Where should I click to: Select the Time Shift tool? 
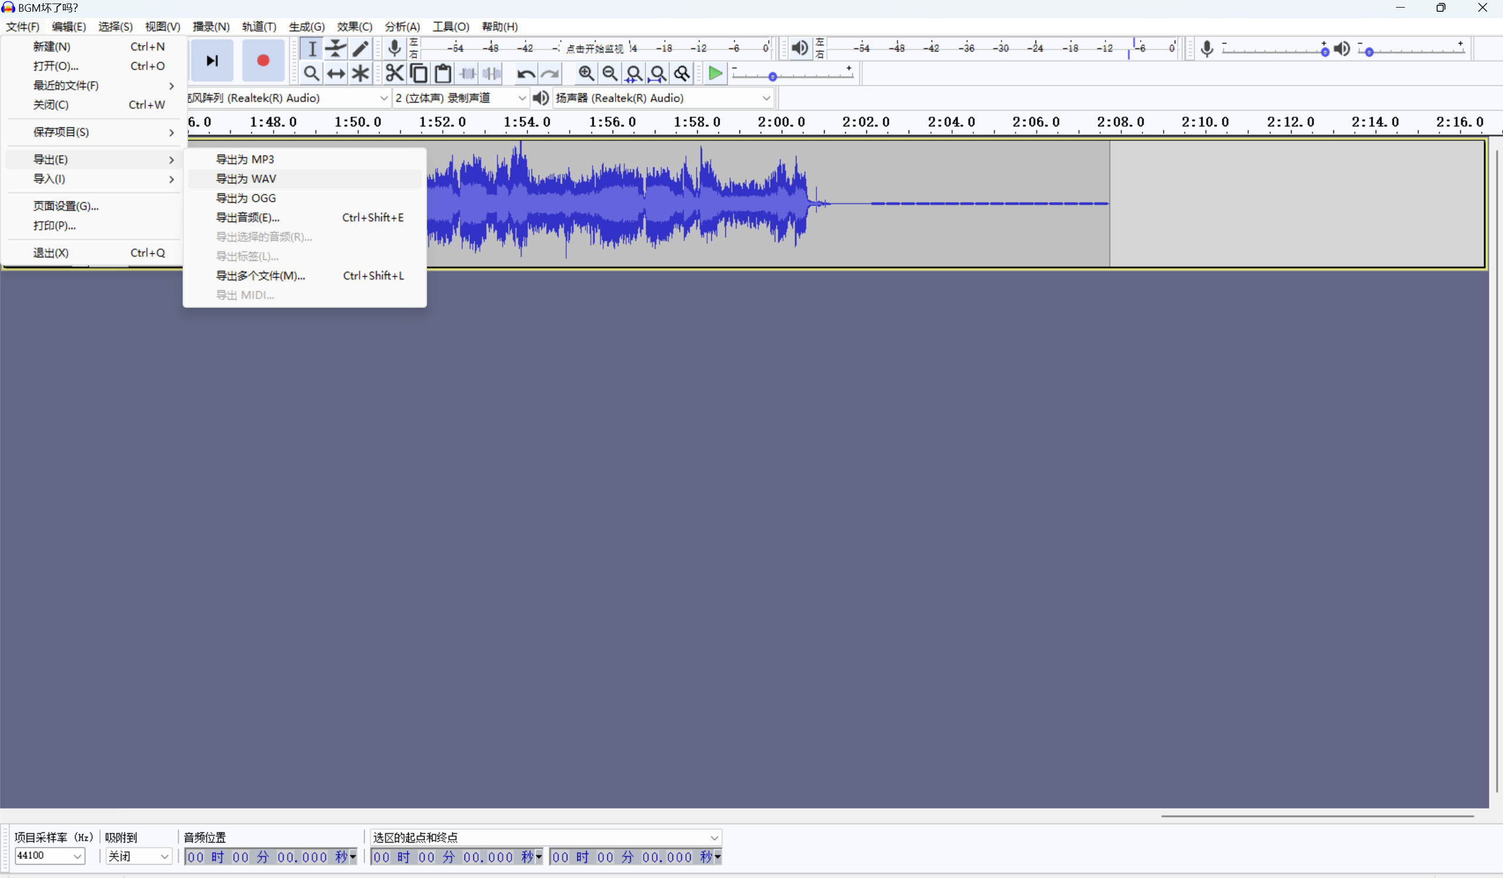pyautogui.click(x=336, y=73)
